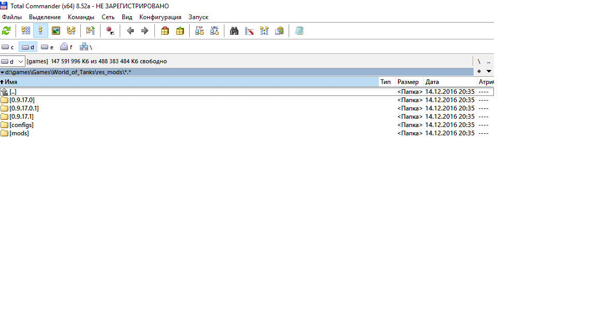
Task: Sort by the Тип column header
Action: tap(387, 82)
